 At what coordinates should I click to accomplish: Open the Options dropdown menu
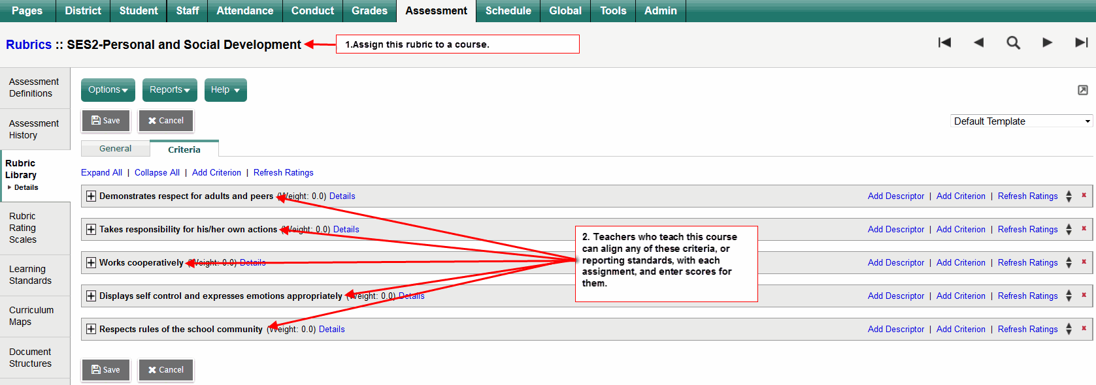108,90
